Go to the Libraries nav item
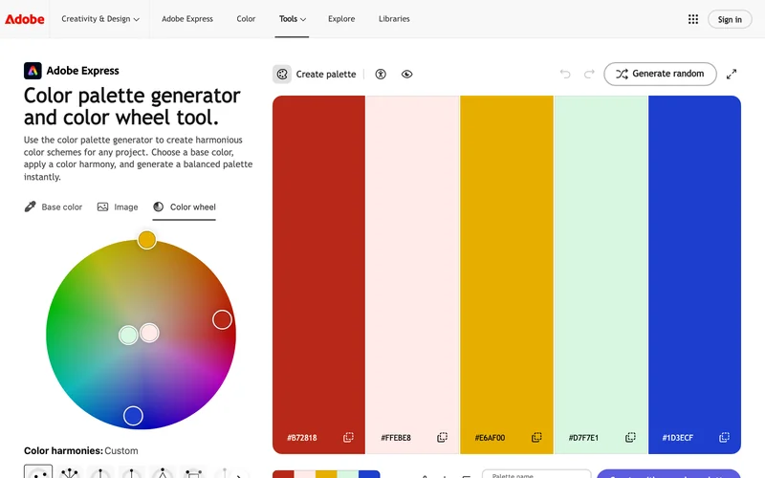 [x=394, y=19]
